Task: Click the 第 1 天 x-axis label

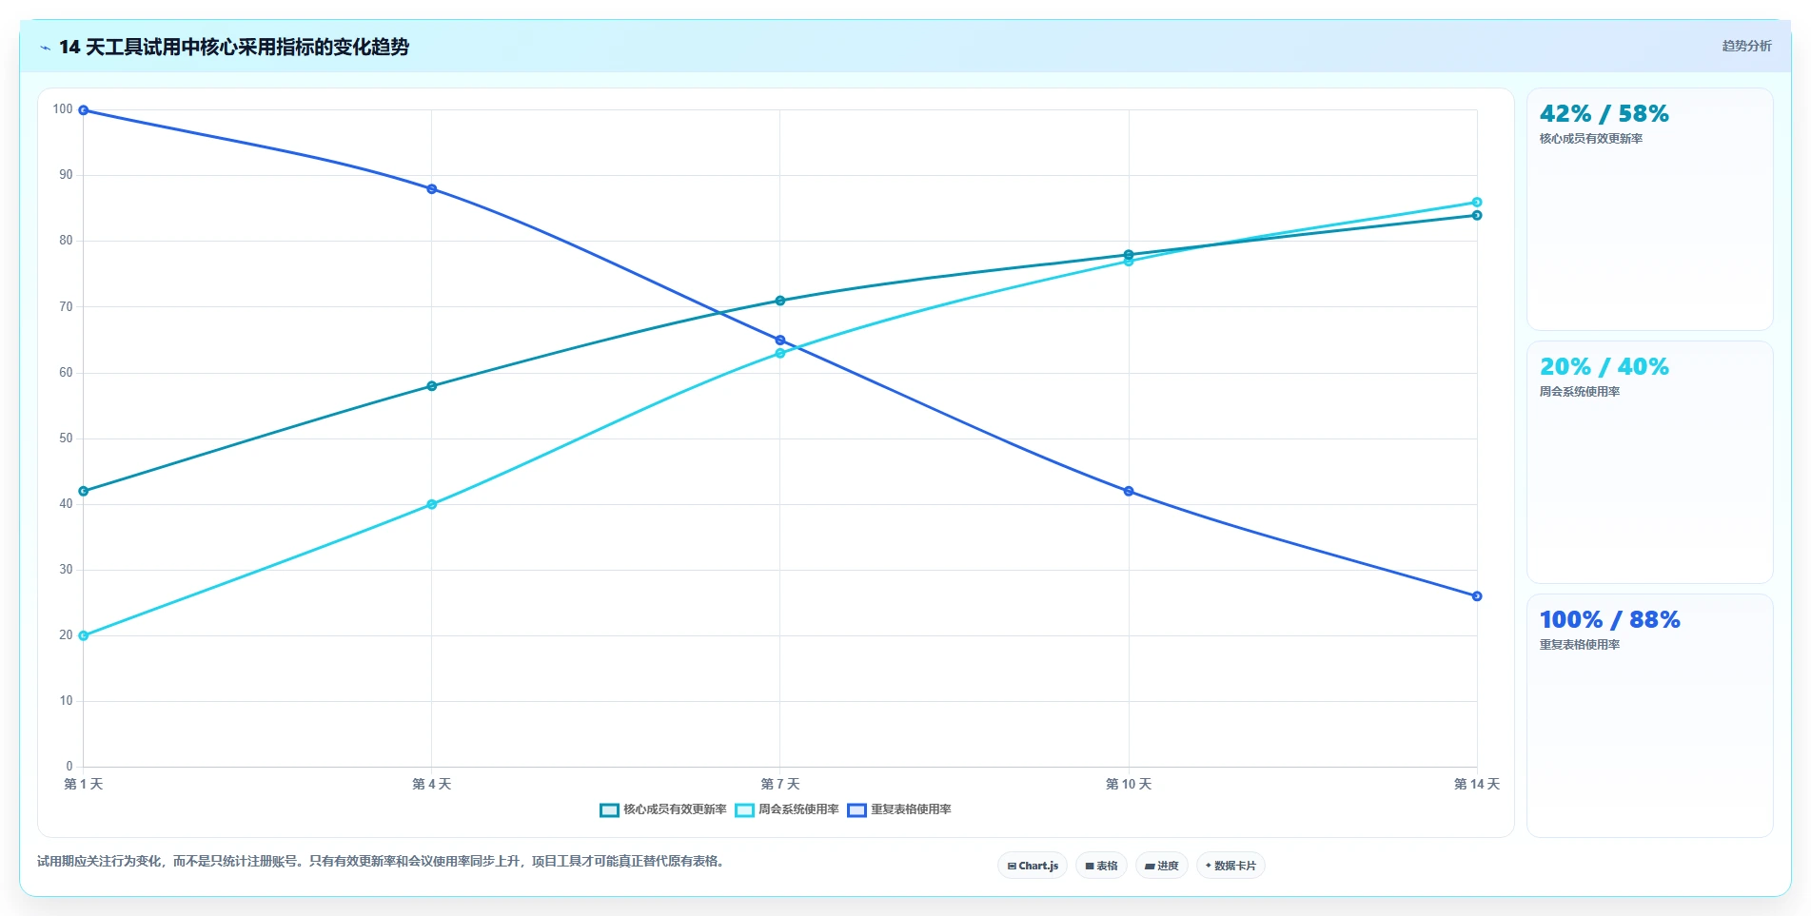Action: click(x=84, y=785)
